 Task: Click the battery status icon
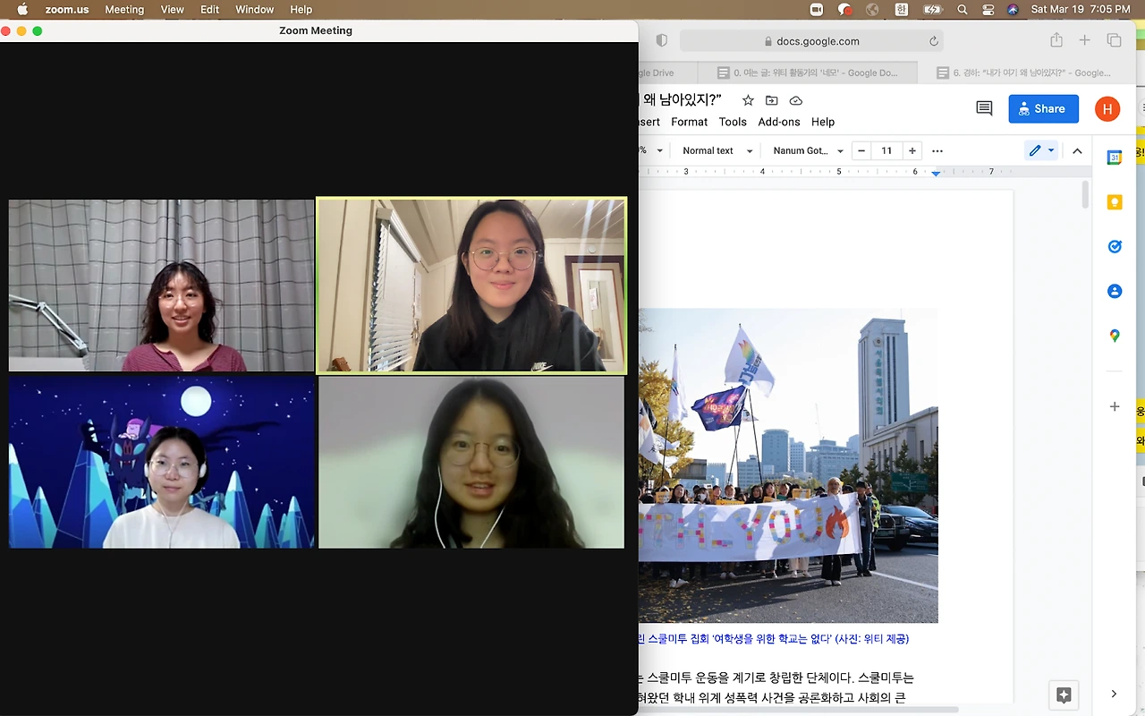click(932, 10)
